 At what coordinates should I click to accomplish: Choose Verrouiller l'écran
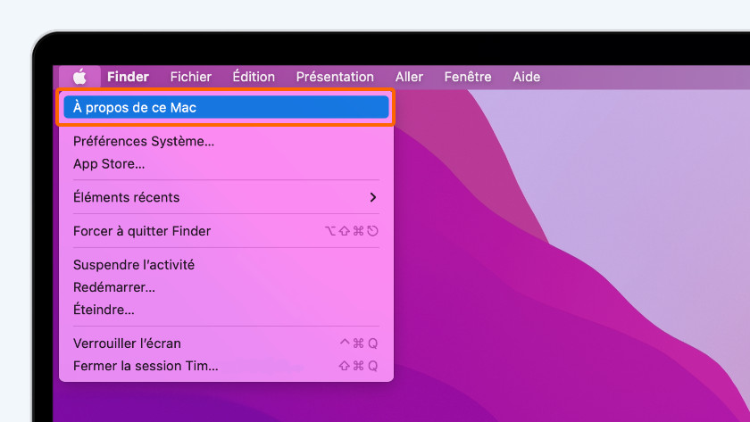[x=226, y=343]
